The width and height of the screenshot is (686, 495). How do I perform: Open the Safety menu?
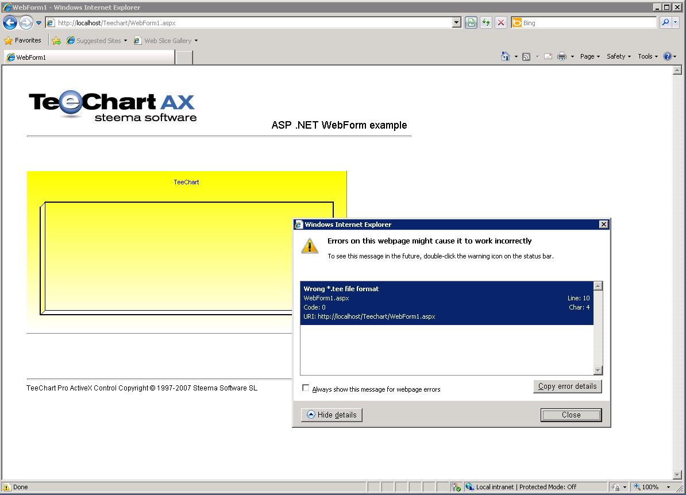click(x=619, y=56)
